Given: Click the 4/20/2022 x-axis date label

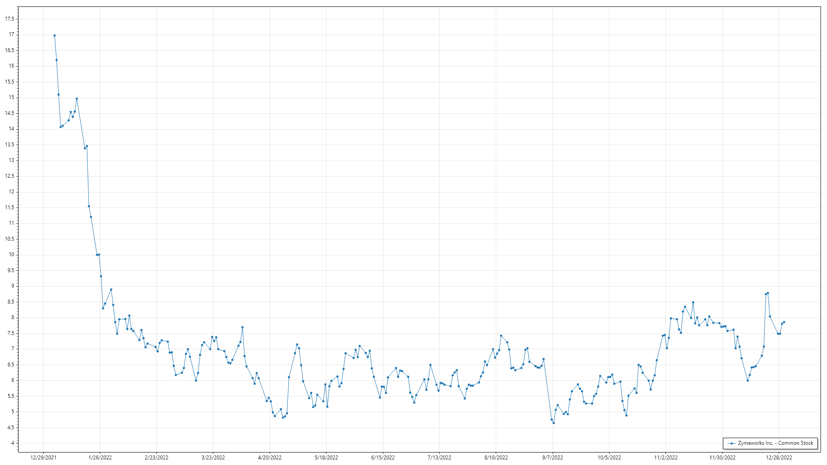Looking at the screenshot, I should pyautogui.click(x=270, y=457).
